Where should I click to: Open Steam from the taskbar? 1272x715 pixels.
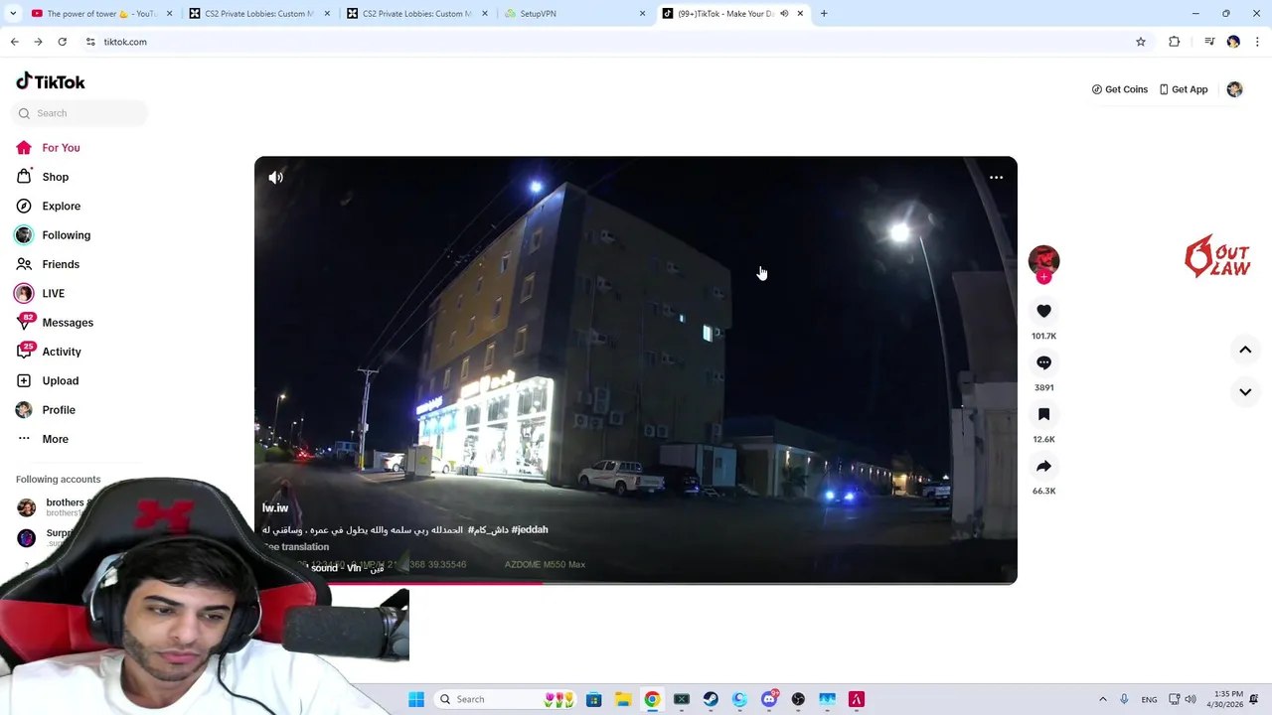pyautogui.click(x=711, y=699)
